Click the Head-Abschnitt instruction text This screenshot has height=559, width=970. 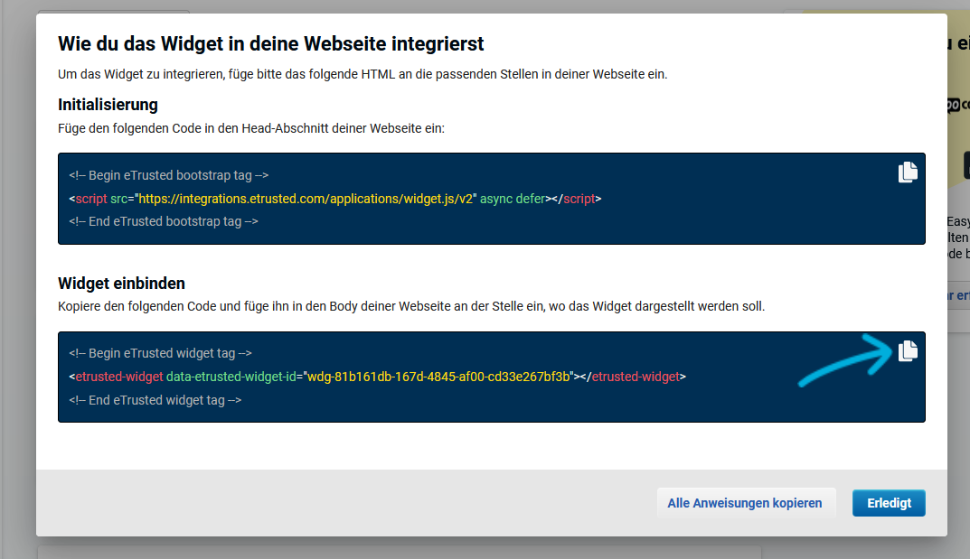point(251,128)
